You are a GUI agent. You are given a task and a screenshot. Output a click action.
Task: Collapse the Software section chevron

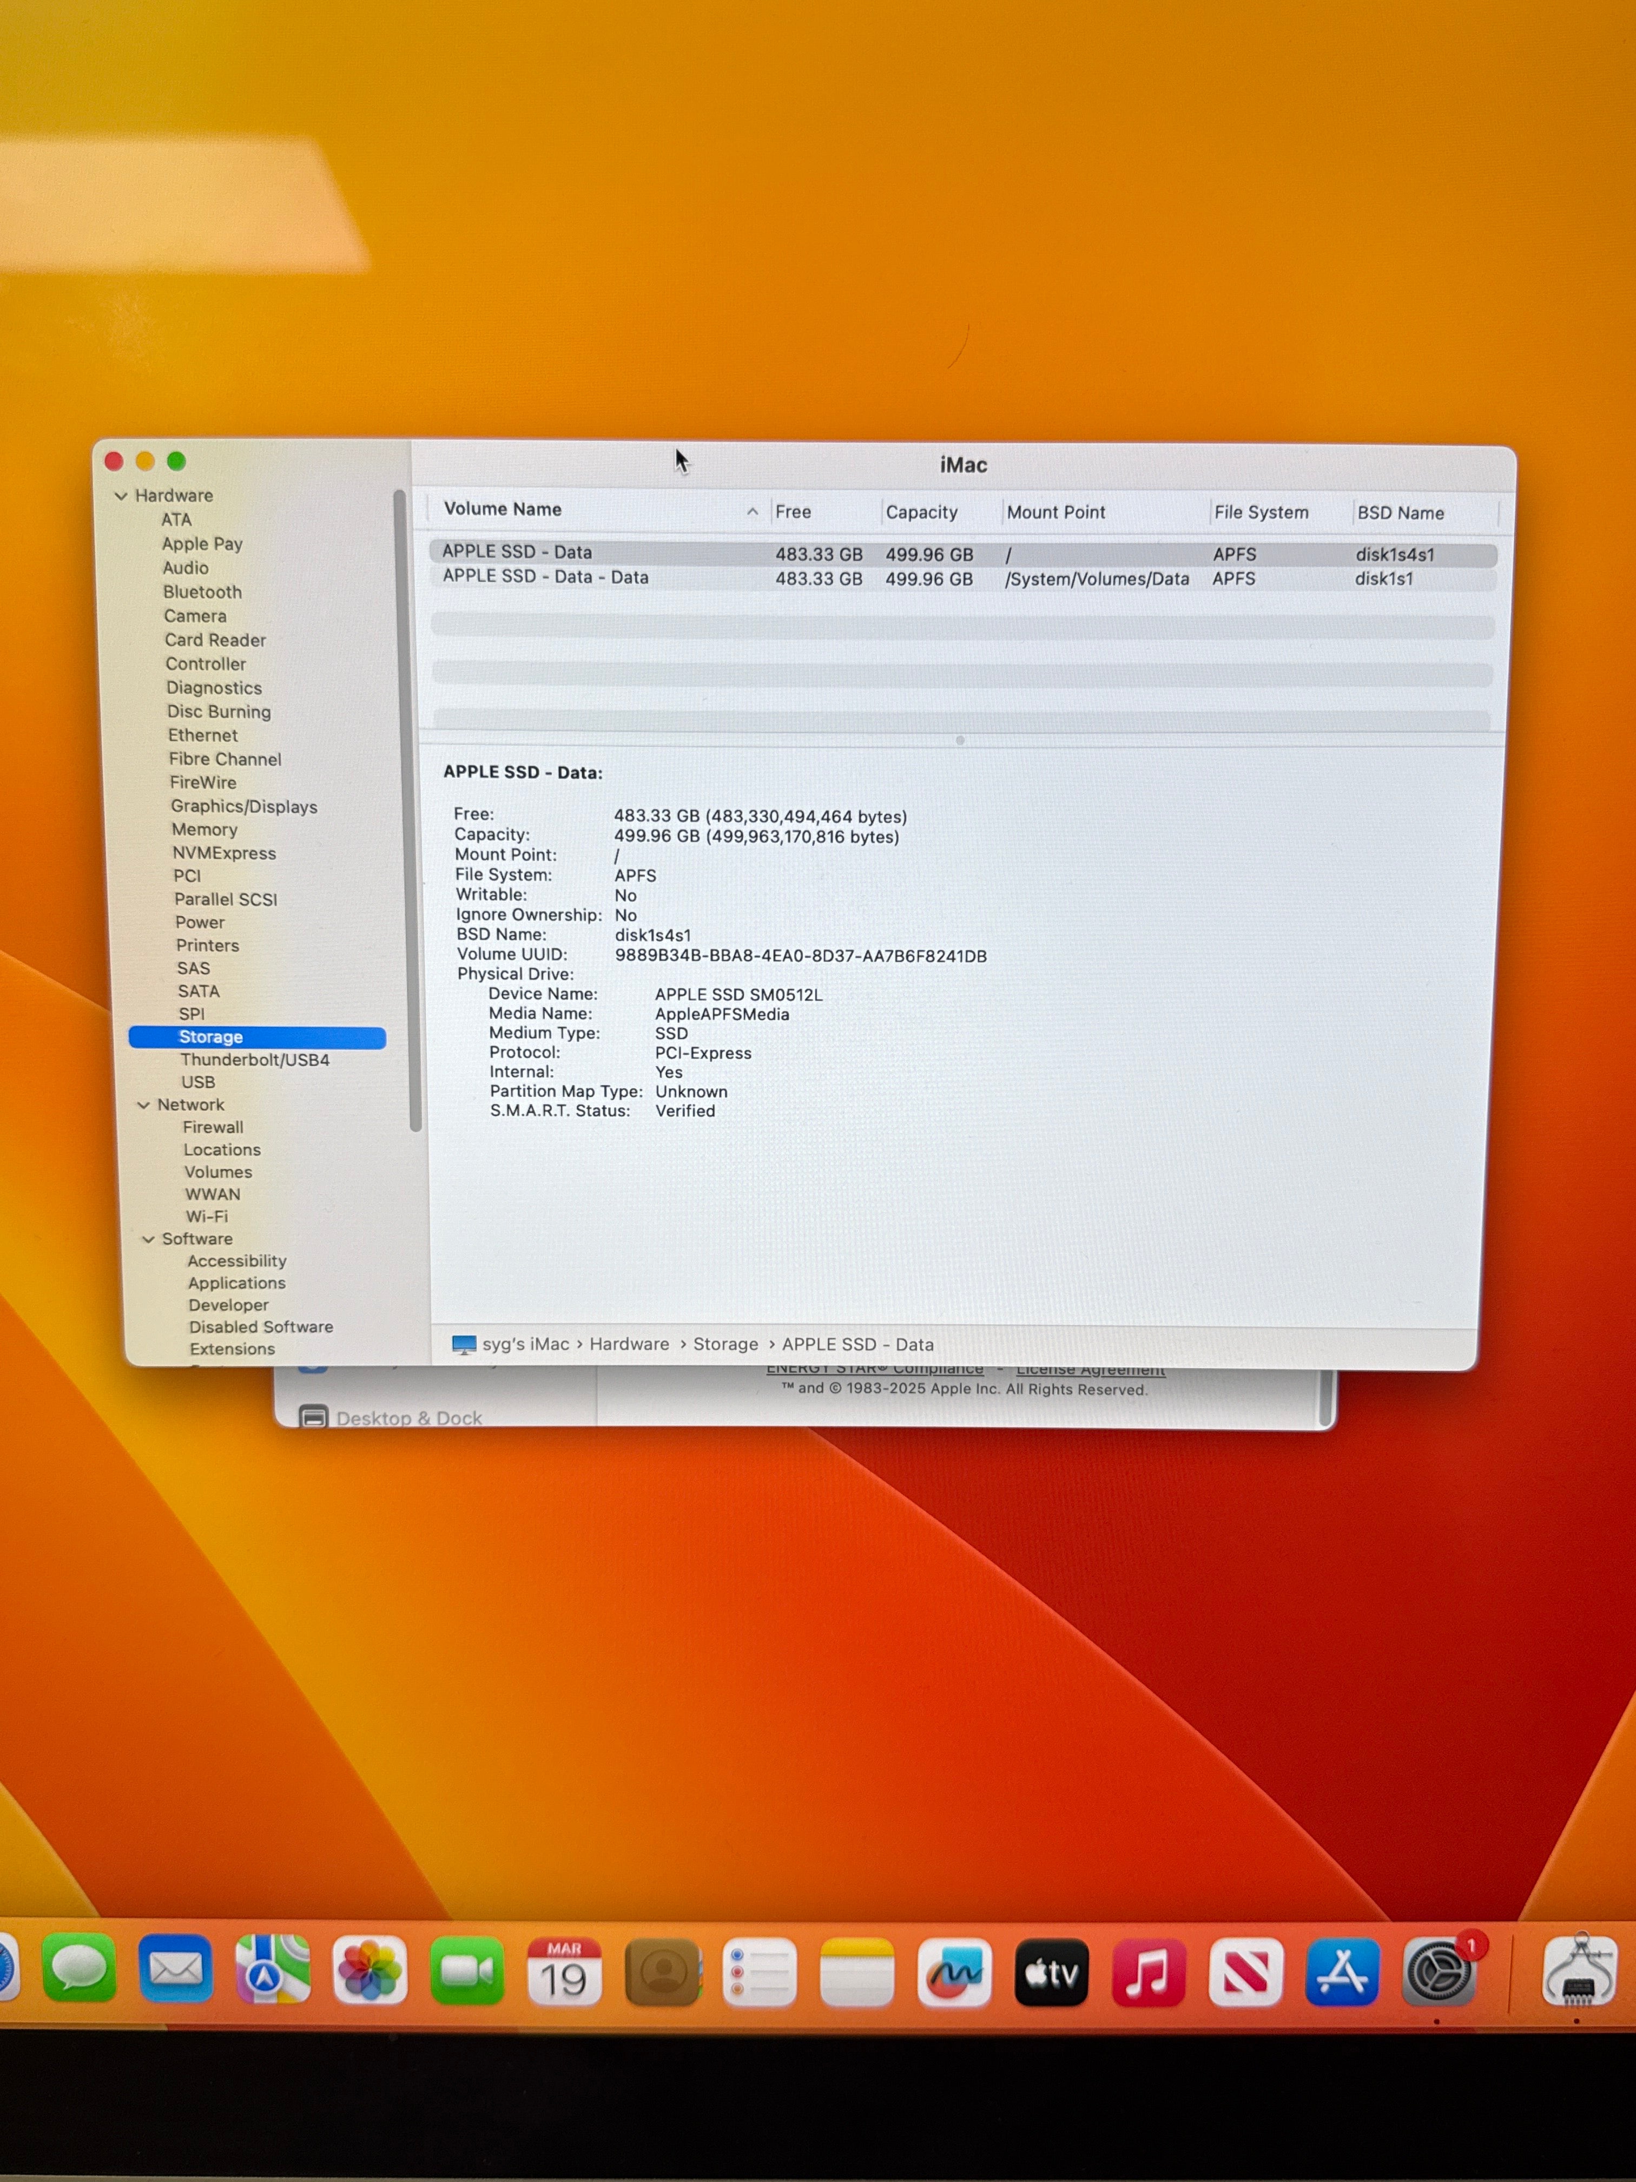click(149, 1240)
